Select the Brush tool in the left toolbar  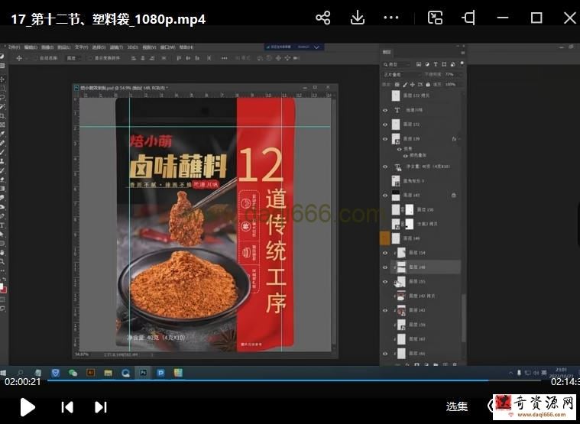pos(2,152)
